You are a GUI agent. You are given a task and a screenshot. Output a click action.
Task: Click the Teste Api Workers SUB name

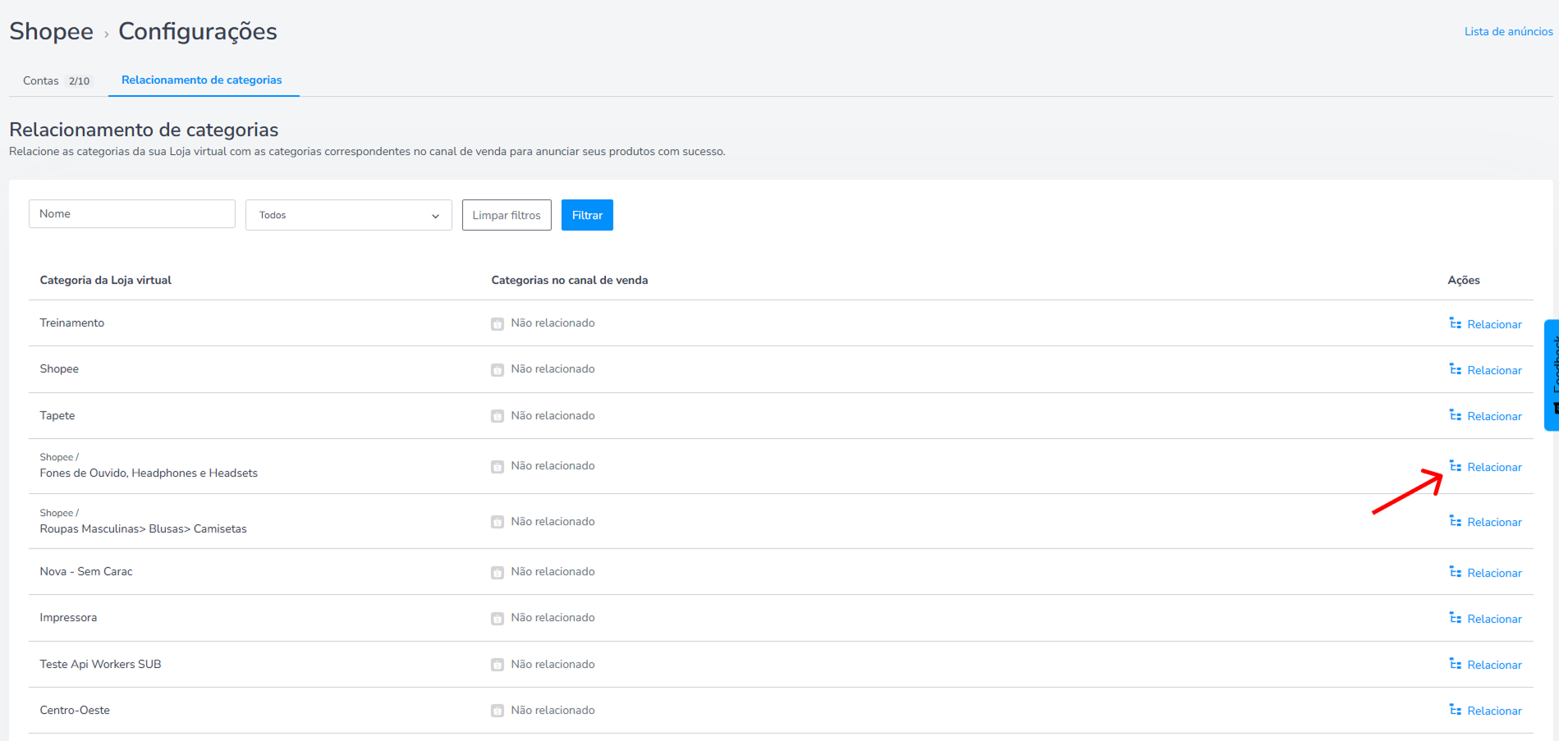click(100, 664)
